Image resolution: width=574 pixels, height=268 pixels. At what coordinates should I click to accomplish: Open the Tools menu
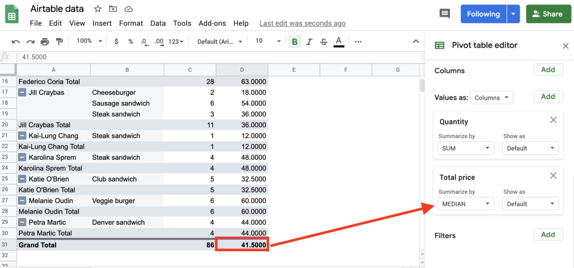pyautogui.click(x=182, y=24)
